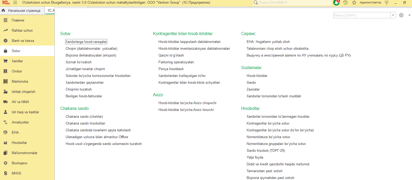Open Ulanadigan uskuna bilan almashuv Offline
Screen dimensions: 412x180
click(x=97, y=137)
